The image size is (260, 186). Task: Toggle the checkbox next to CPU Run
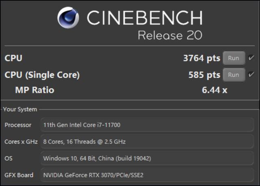(251, 58)
